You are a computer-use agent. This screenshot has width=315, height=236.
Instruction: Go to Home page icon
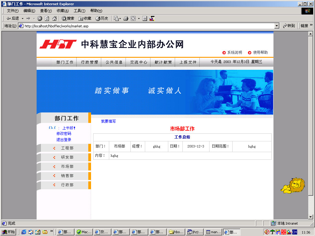54,18
